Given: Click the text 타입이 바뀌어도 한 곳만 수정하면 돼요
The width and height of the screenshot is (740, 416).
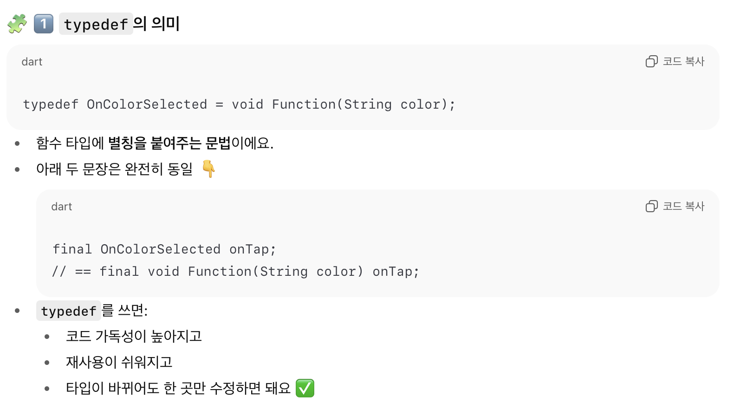Looking at the screenshot, I should (178, 388).
